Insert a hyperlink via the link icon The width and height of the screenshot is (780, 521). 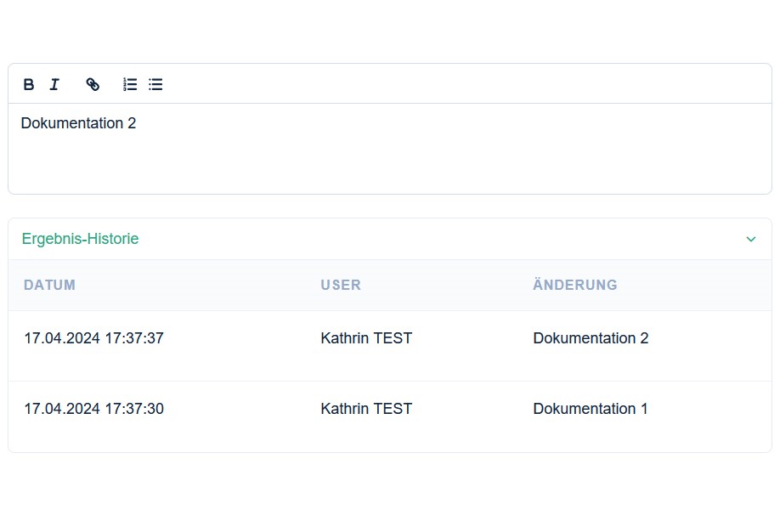[x=93, y=85]
